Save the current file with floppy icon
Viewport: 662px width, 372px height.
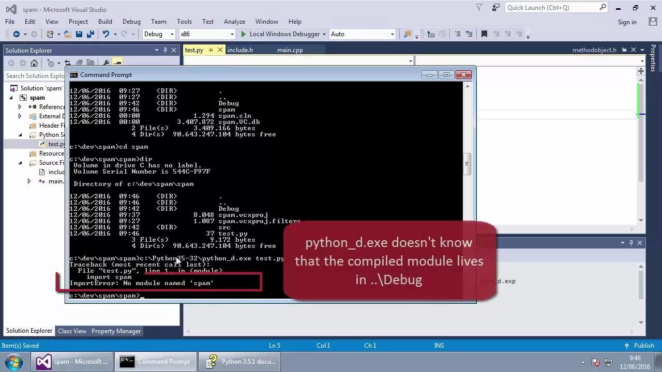pyautogui.click(x=79, y=34)
